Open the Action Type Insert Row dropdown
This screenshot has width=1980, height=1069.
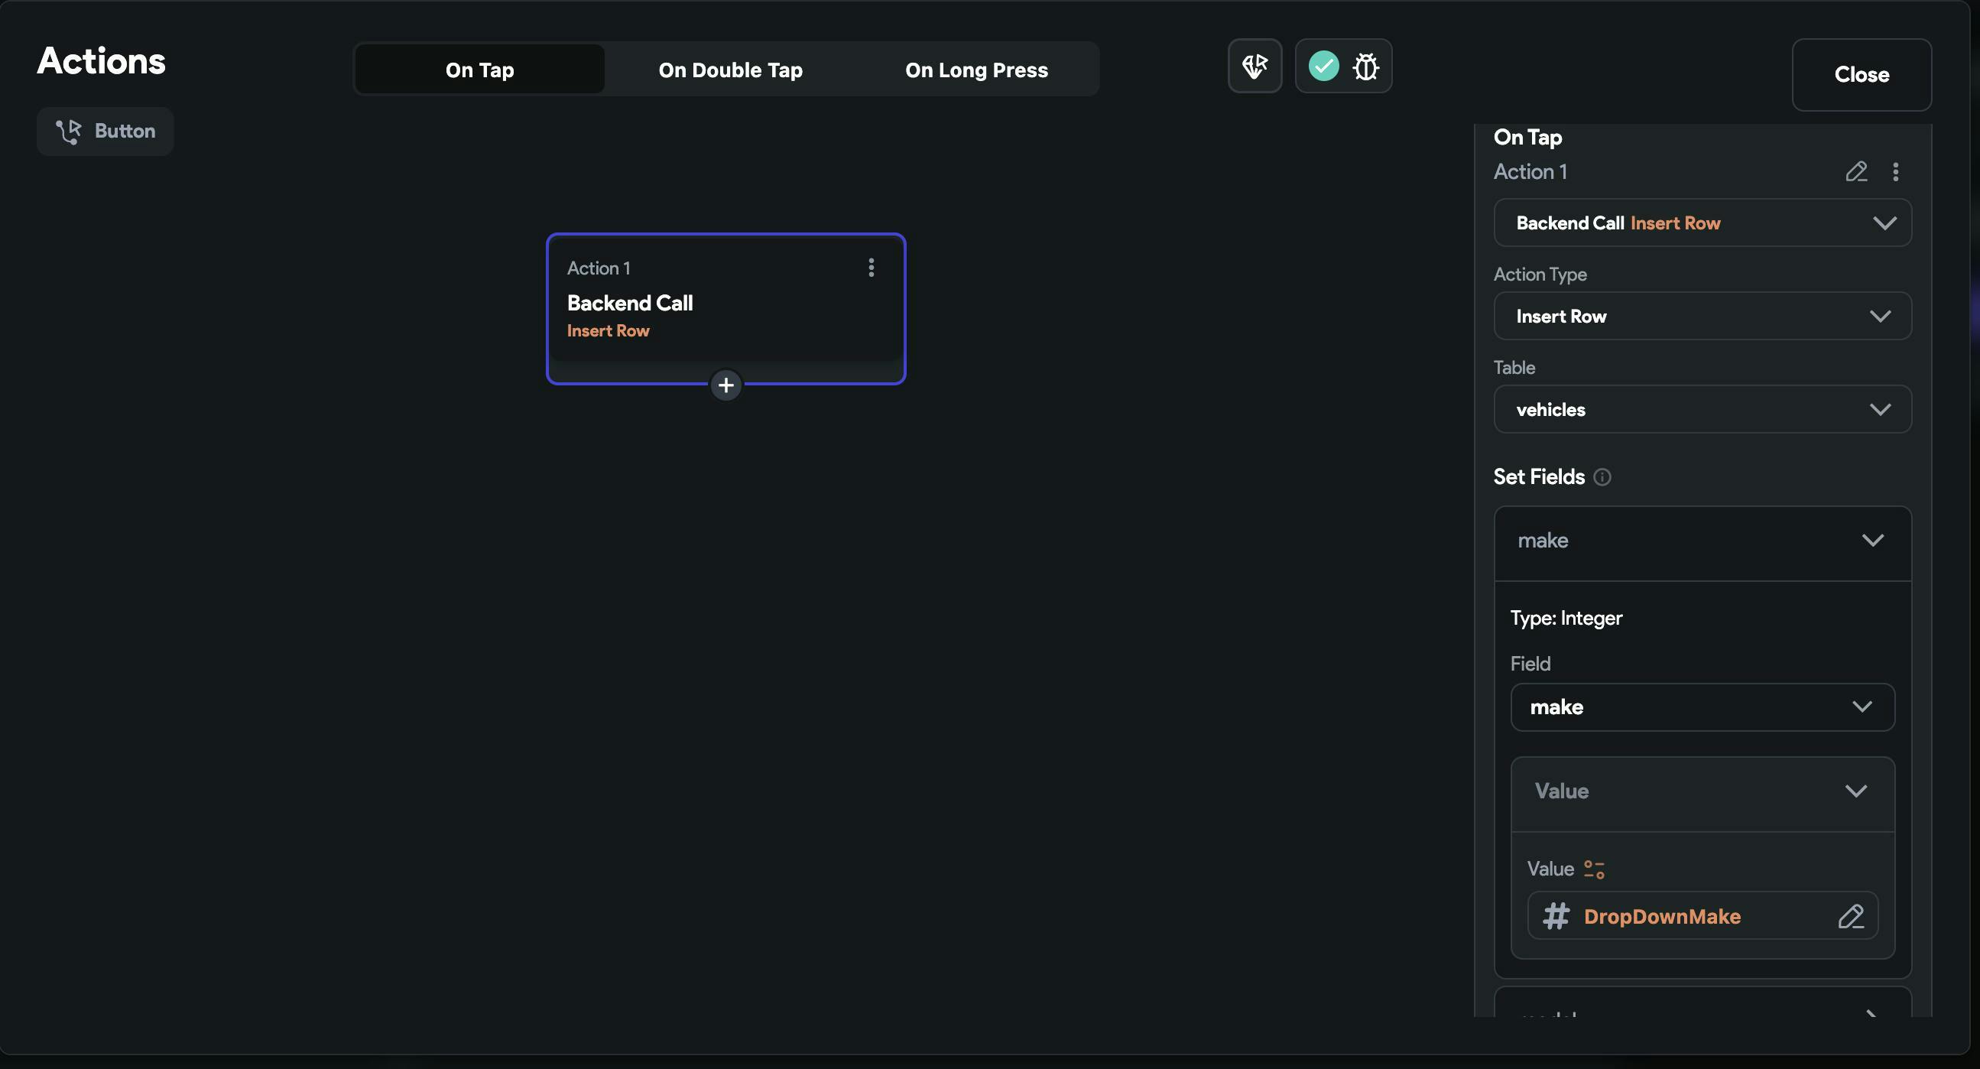click(1702, 316)
